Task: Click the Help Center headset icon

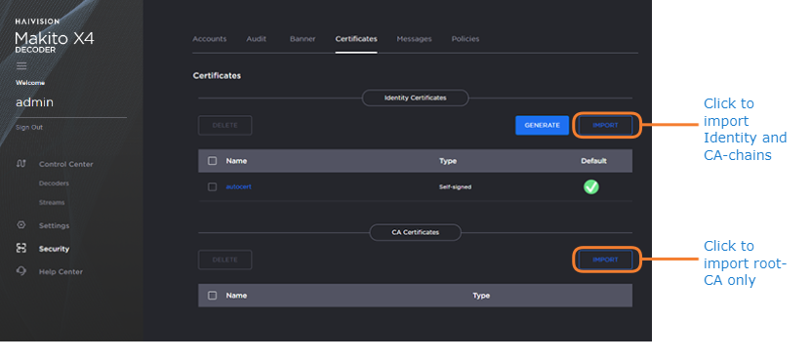Action: pyautogui.click(x=21, y=271)
